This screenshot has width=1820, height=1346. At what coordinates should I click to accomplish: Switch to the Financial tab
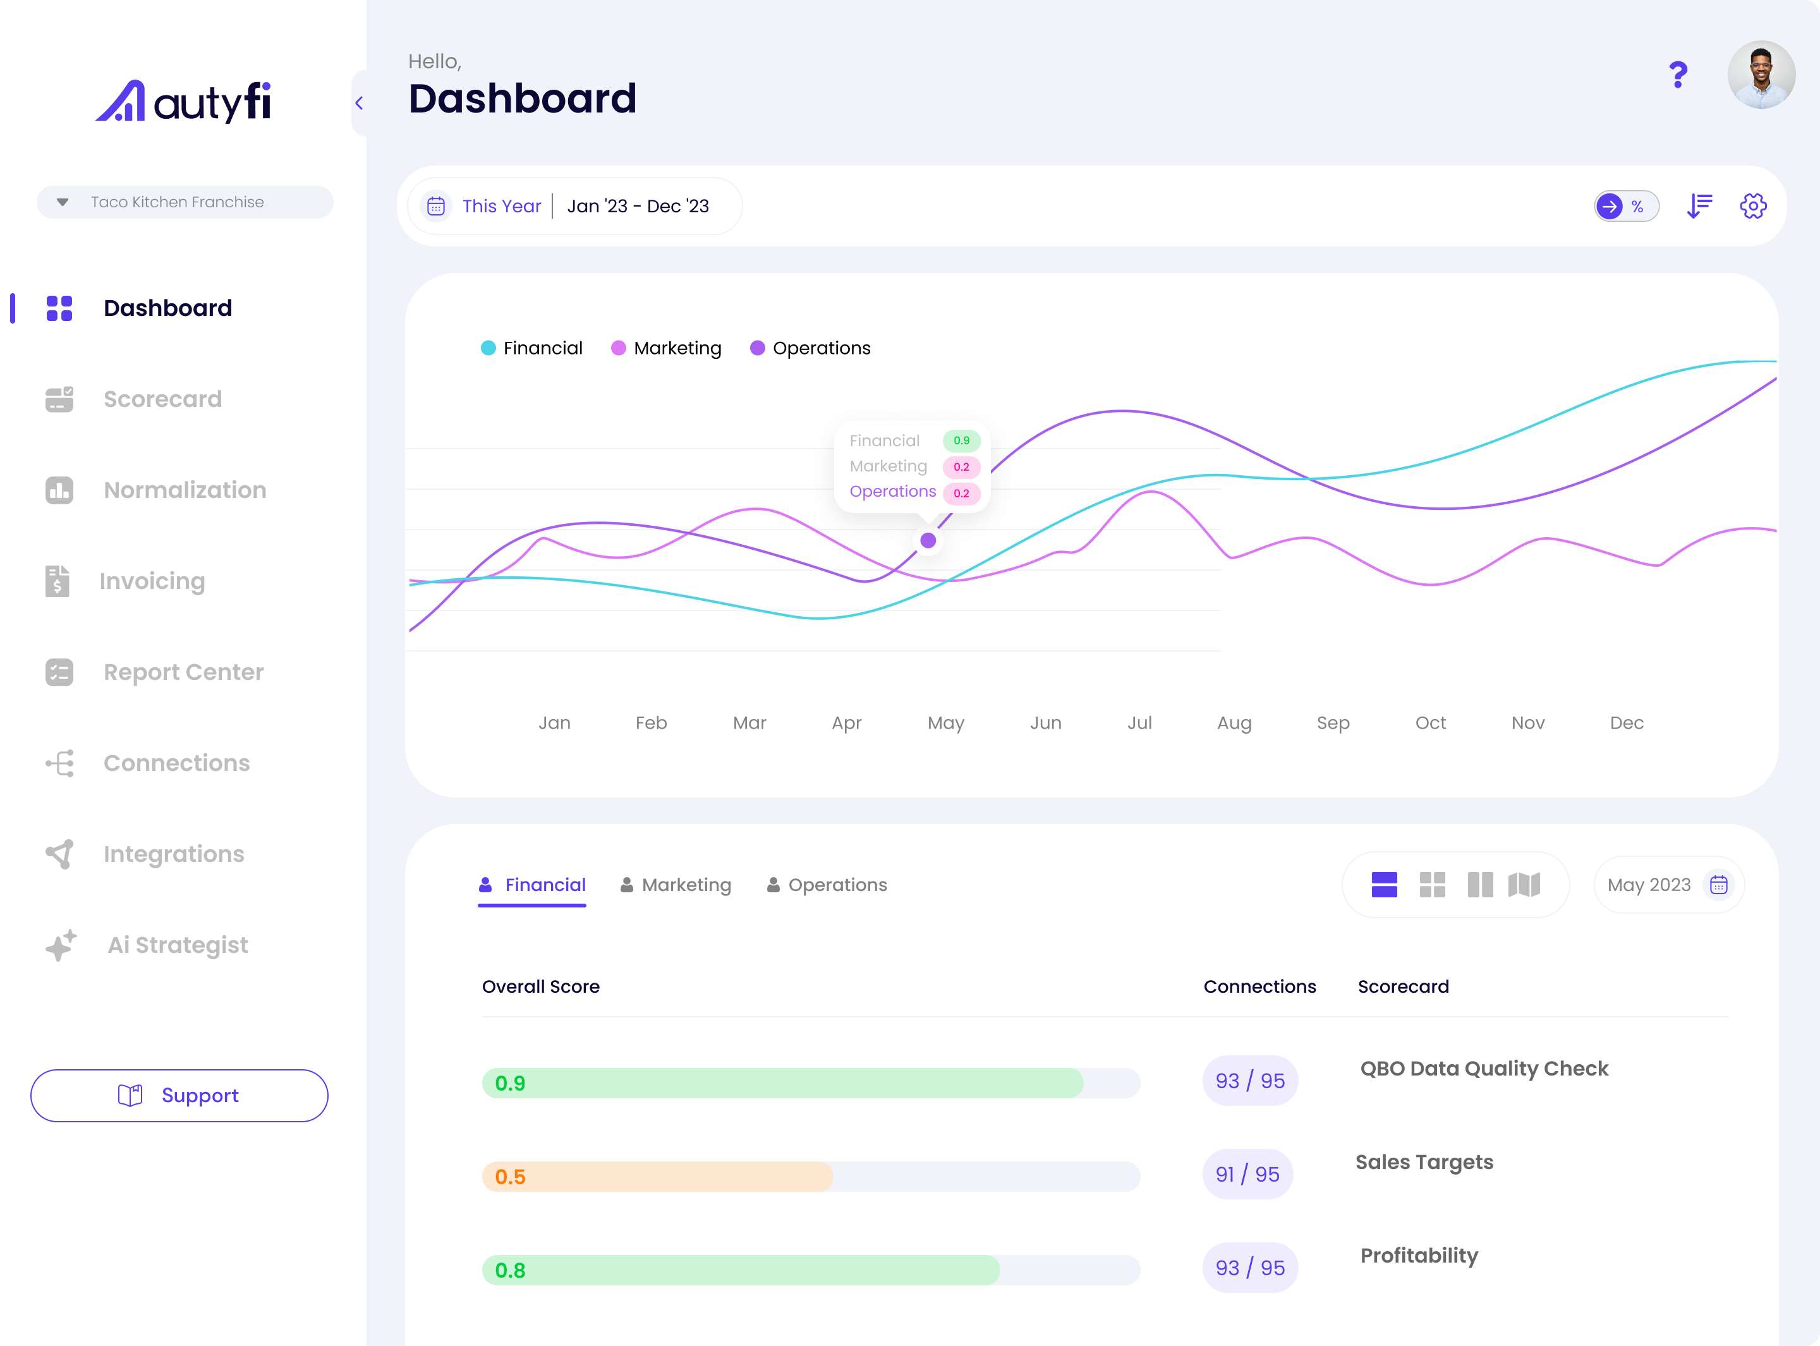pos(532,885)
